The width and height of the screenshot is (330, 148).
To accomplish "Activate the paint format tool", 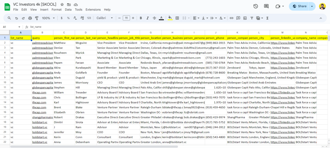I will click(x=37, y=18).
